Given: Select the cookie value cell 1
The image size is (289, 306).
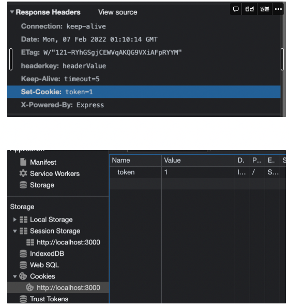Looking at the screenshot, I should pyautogui.click(x=198, y=172).
